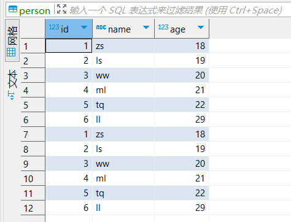Click age cell '19' in row 2
The height and width of the screenshot is (222, 291).
click(x=182, y=61)
